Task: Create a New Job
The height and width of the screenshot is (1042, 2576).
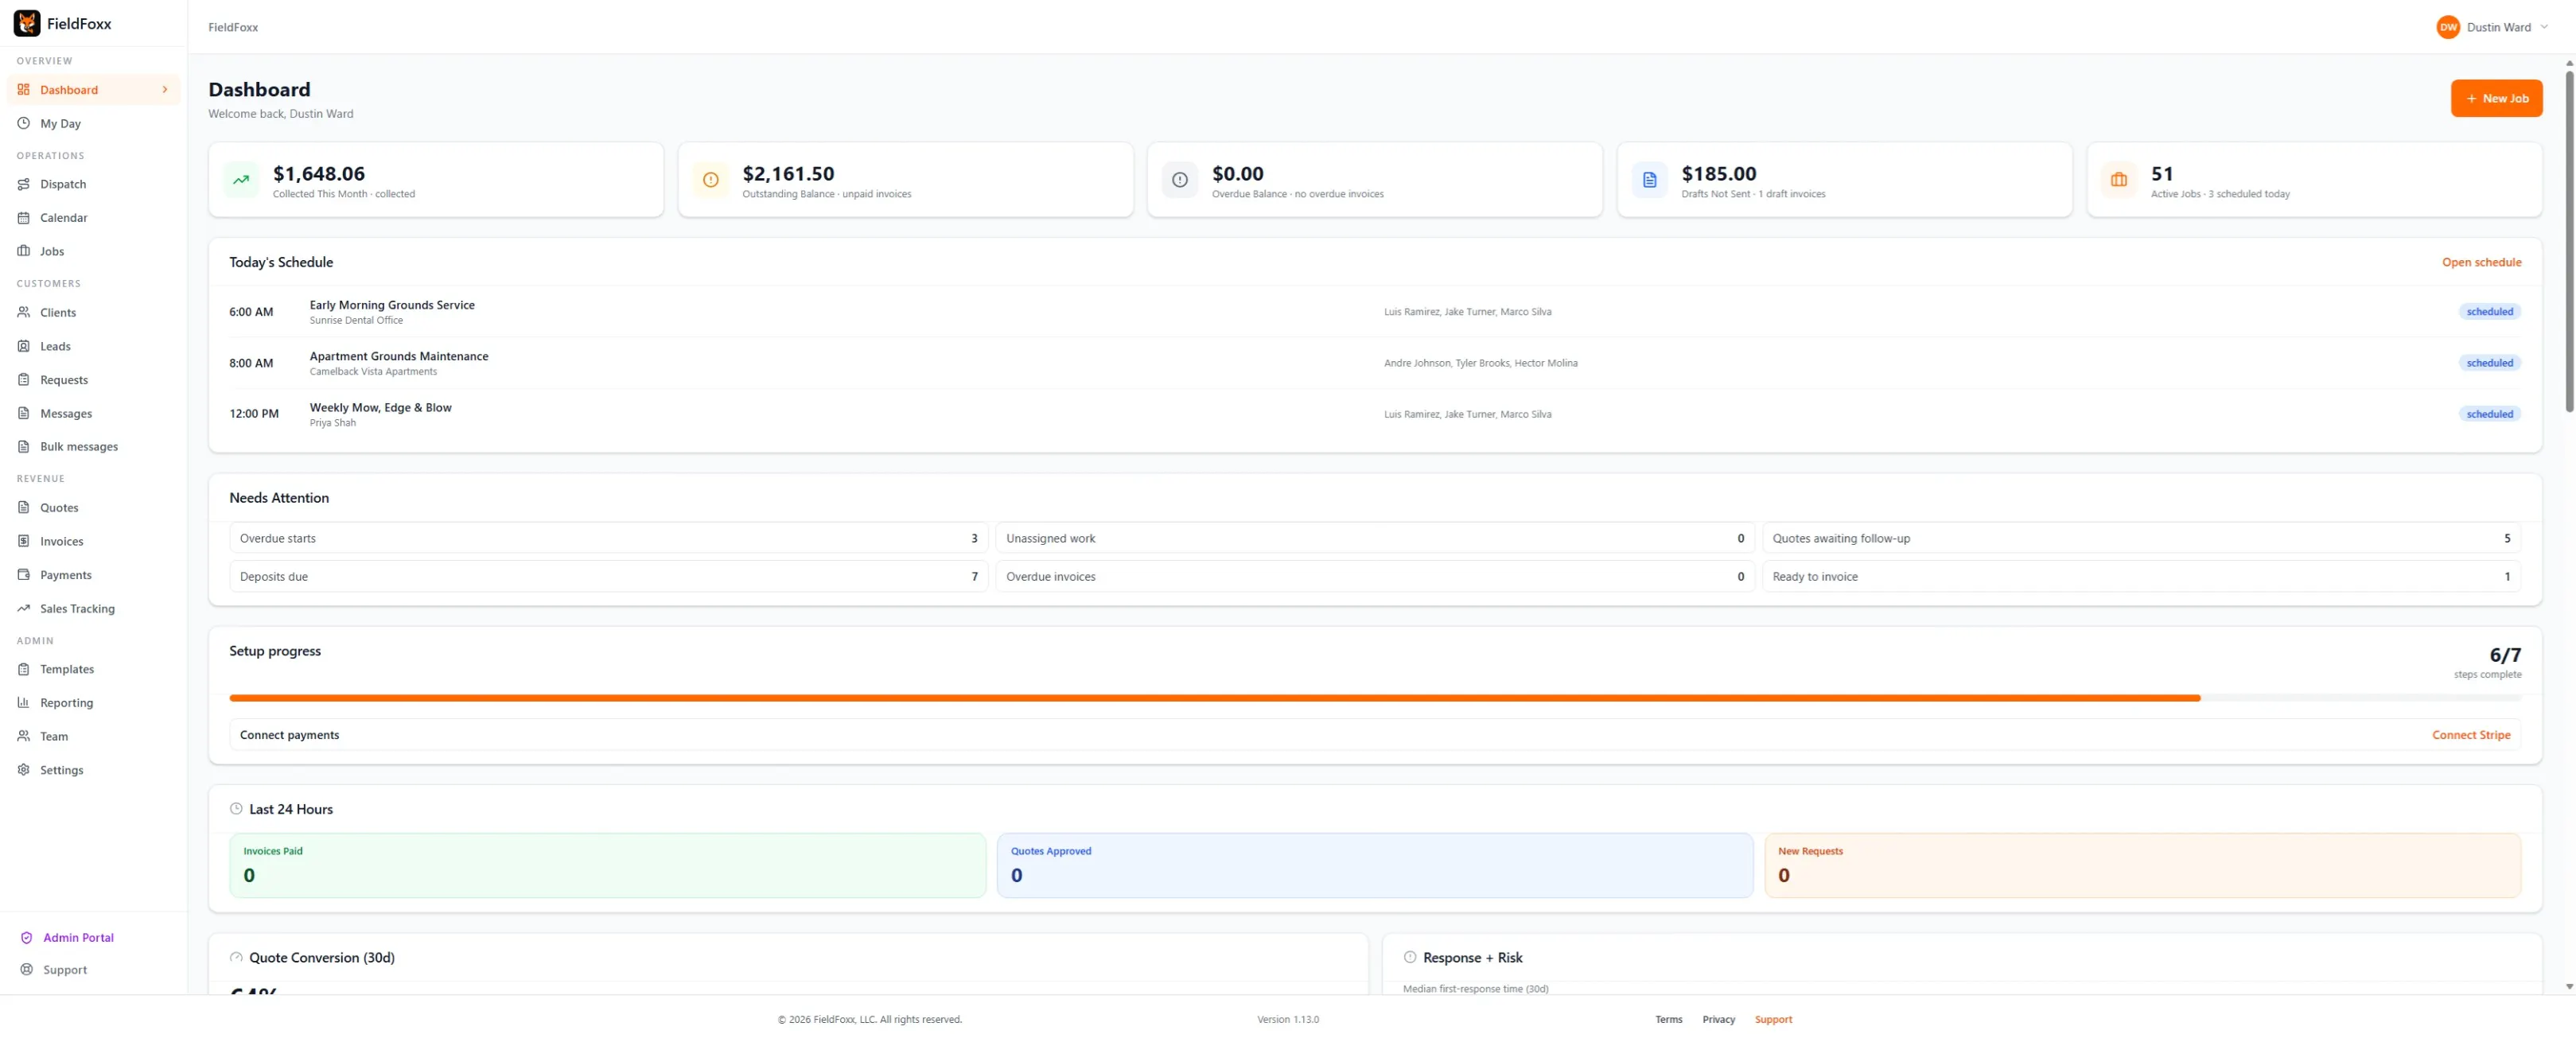Action: [x=2495, y=98]
